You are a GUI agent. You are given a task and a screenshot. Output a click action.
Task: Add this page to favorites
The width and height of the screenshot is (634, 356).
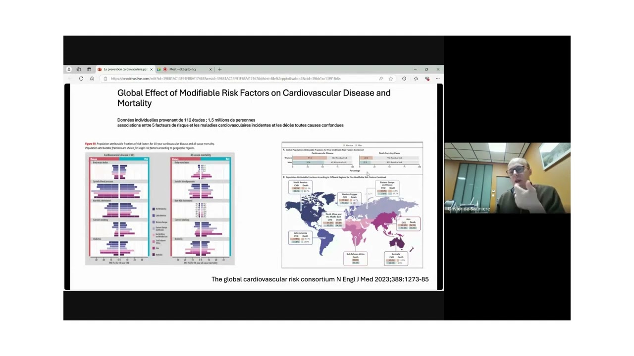(391, 79)
